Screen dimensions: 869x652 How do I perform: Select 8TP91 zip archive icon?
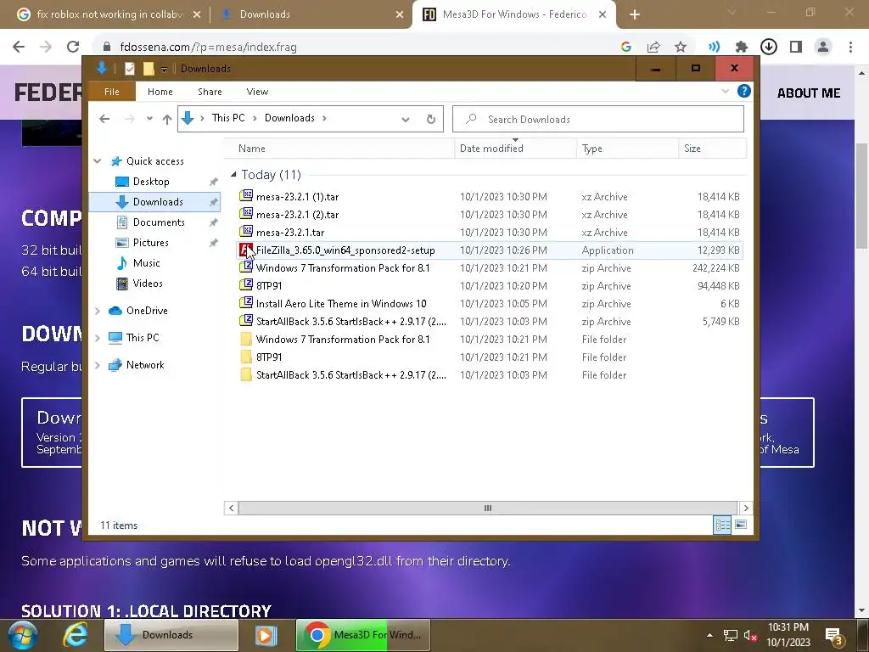point(246,285)
